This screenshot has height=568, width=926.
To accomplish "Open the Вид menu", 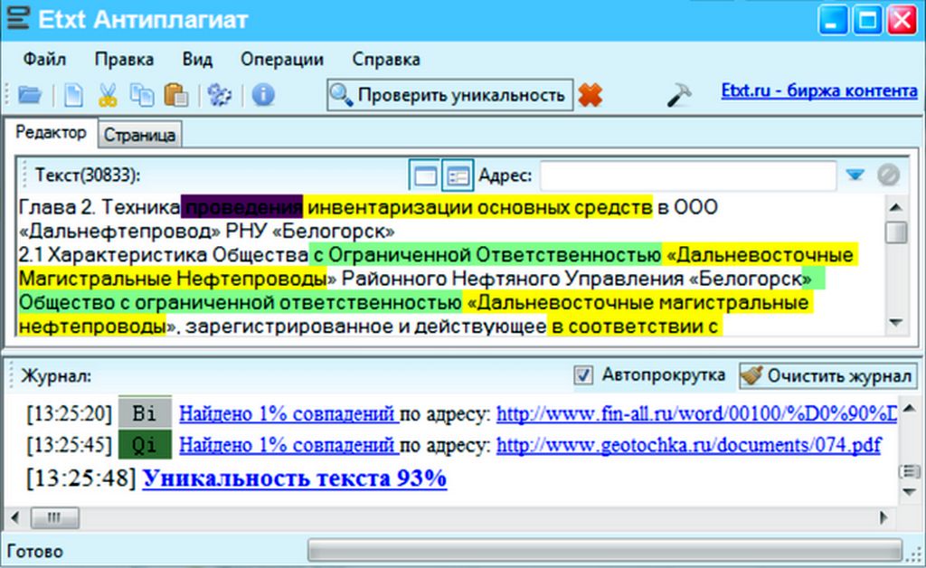I will [197, 59].
